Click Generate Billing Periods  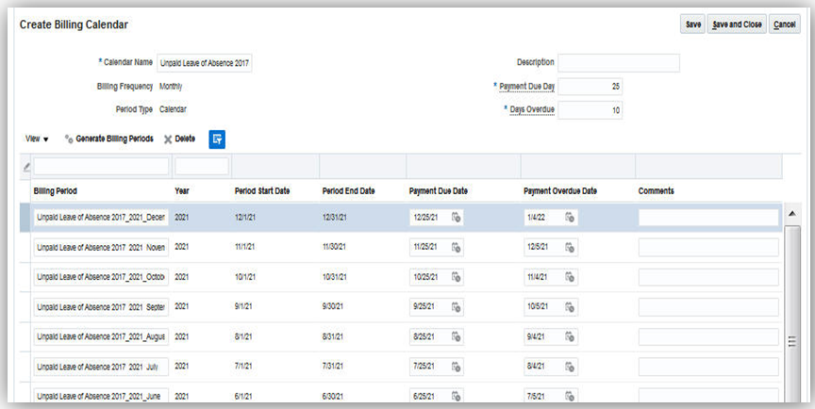point(108,139)
